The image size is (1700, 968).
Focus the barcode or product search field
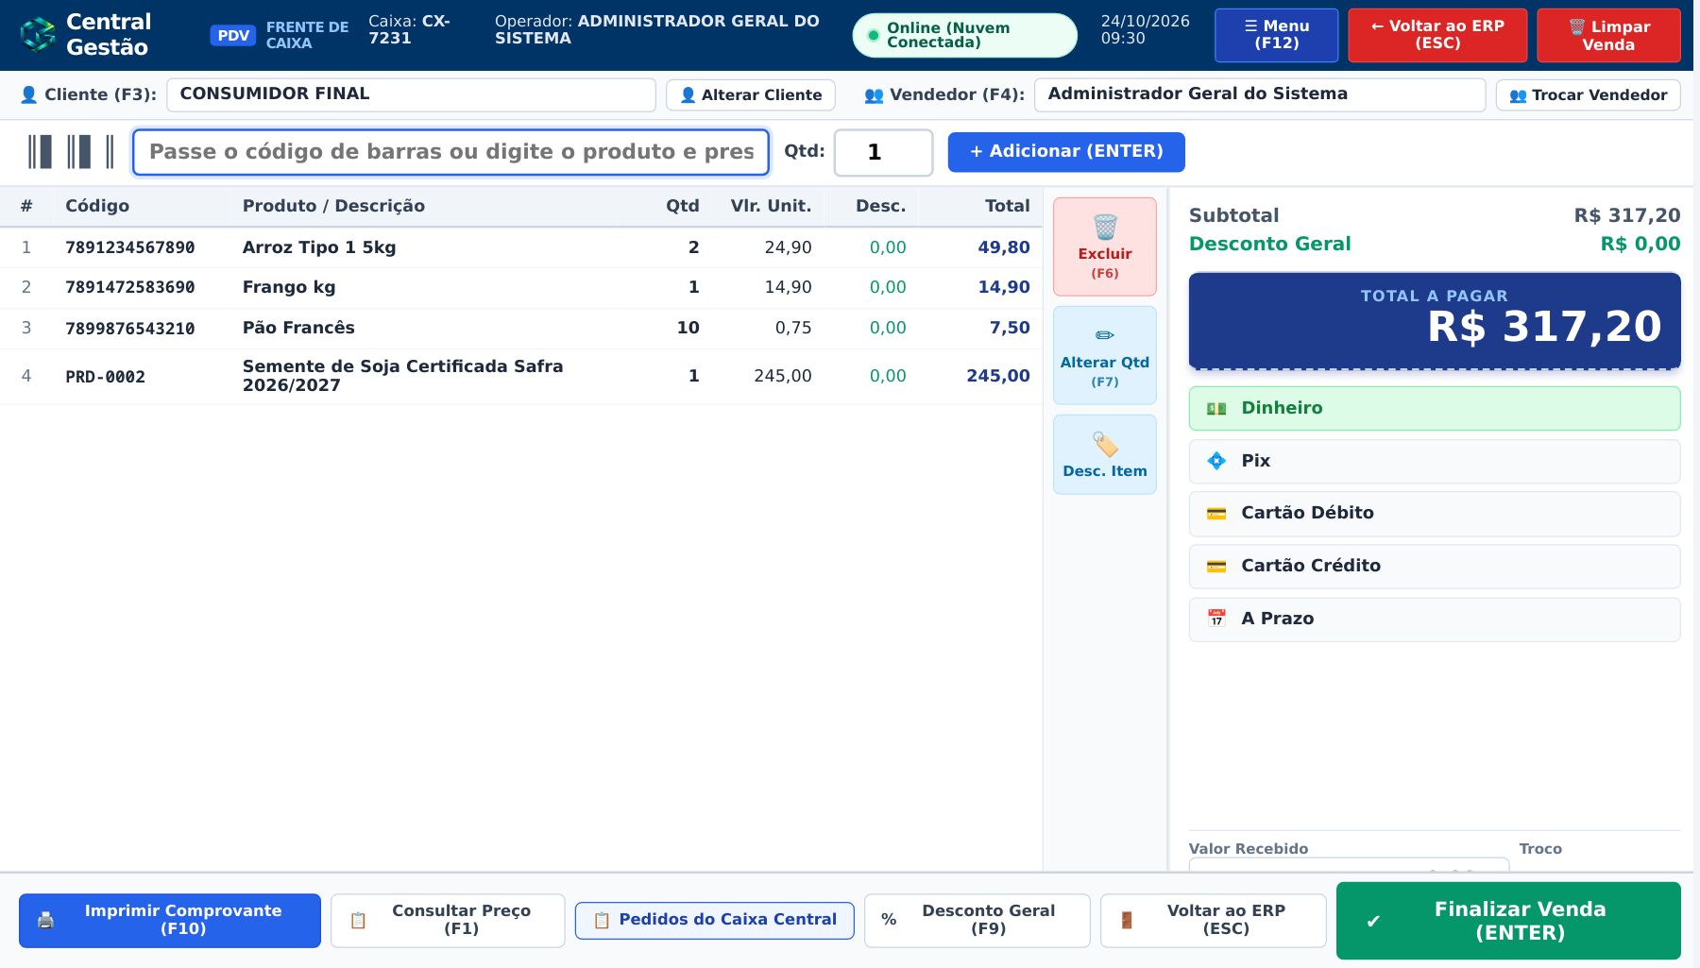click(x=451, y=152)
